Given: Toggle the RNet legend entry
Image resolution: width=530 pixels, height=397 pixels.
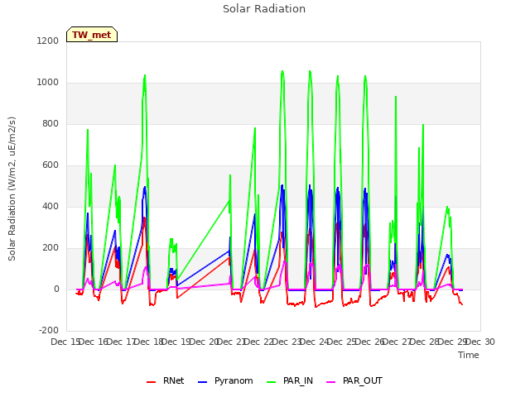Looking at the screenshot, I should click(165, 380).
